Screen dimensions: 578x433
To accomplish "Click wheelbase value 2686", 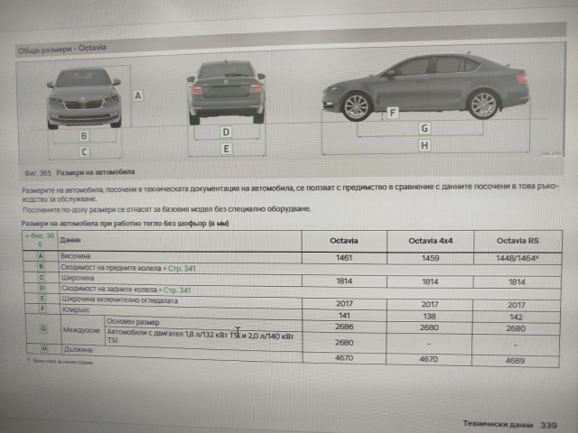I will (344, 327).
